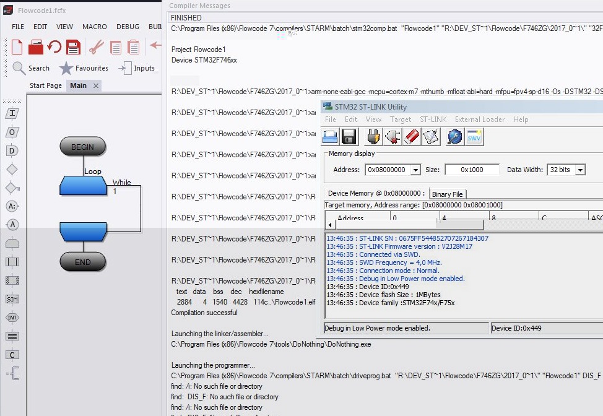The image size is (603, 416).
Task: Open the SWV viewer icon
Action: (x=474, y=137)
